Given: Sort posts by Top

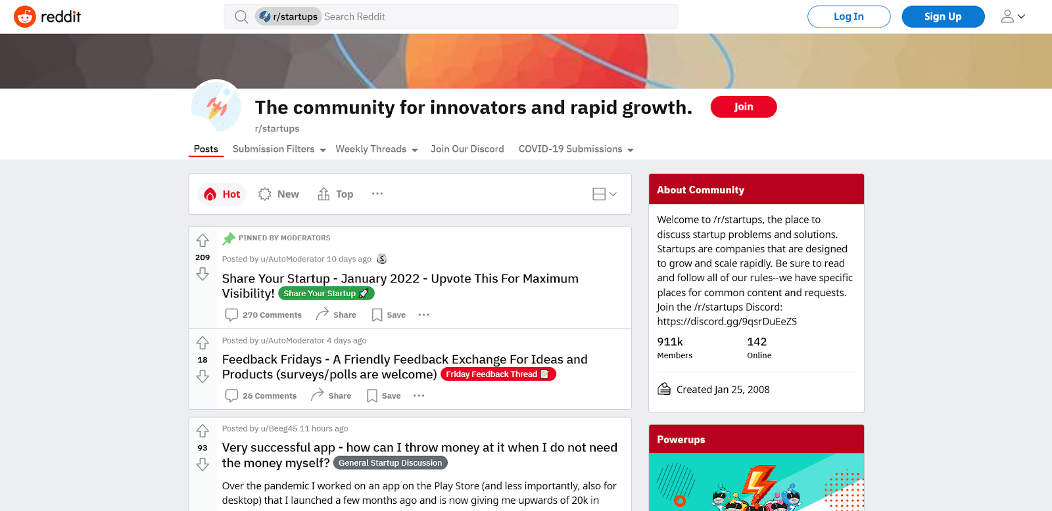Looking at the screenshot, I should pos(335,194).
